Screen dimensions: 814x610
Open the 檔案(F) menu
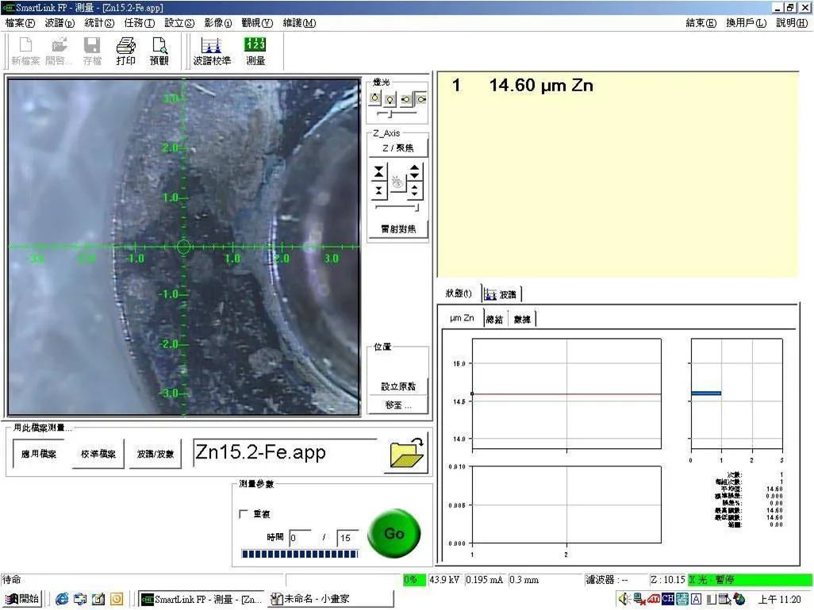[21, 23]
